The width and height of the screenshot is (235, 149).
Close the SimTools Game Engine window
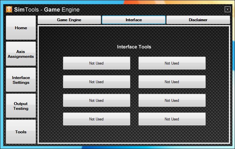click(x=228, y=9)
